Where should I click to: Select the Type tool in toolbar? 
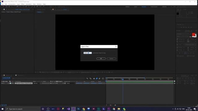click(x=29, y=6)
